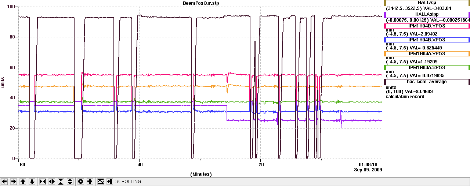
Task: Click the vertical zoom-in hourglass icon
Action: pyautogui.click(x=61, y=182)
